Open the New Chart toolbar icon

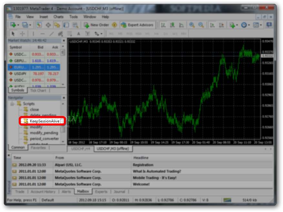click(x=13, y=25)
